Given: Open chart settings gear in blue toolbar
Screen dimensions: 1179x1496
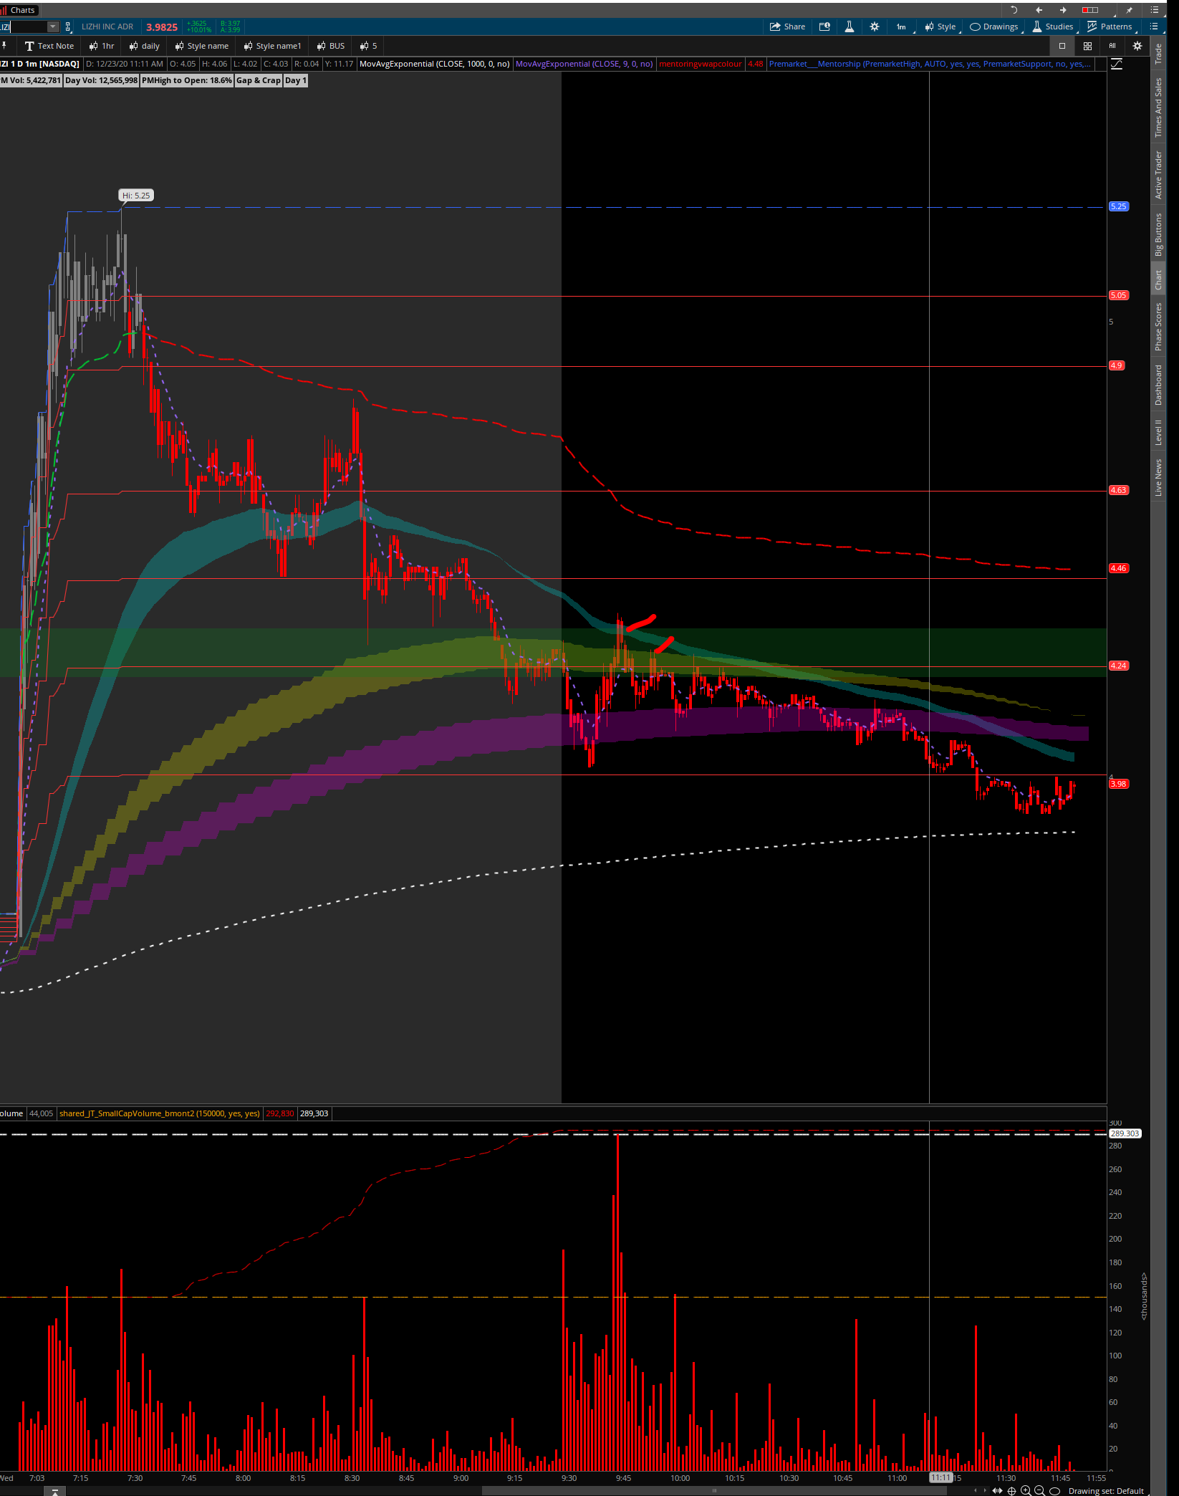Looking at the screenshot, I should click(x=875, y=27).
